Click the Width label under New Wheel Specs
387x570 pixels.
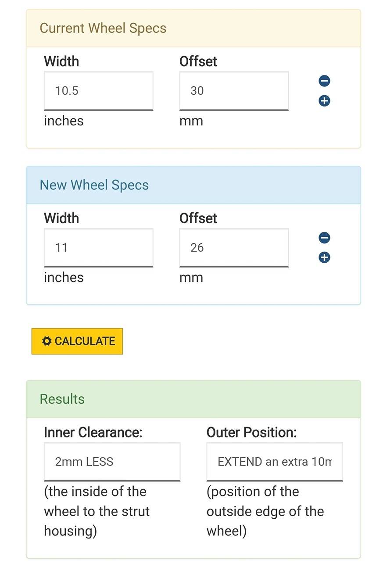[x=61, y=218]
